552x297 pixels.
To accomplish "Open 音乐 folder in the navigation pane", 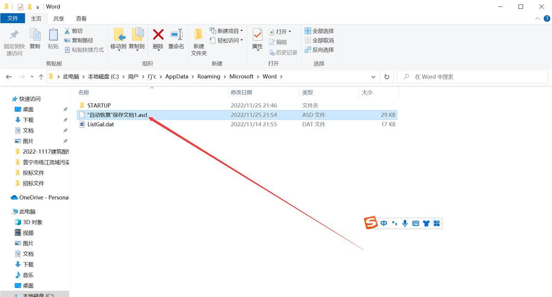I will pos(24,275).
